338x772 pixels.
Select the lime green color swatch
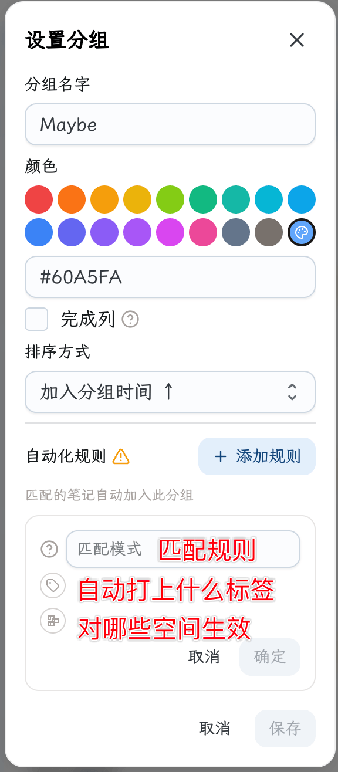170,199
